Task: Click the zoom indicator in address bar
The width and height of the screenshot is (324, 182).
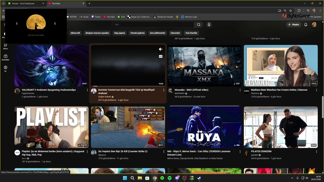Action: click(285, 11)
